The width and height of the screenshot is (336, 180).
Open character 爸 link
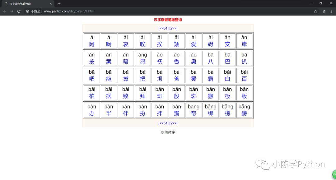[177, 79]
